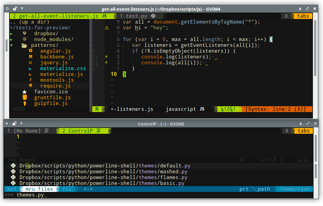
Task: Click the RequireJS icon beside require.js
Action: pyautogui.click(x=31, y=85)
